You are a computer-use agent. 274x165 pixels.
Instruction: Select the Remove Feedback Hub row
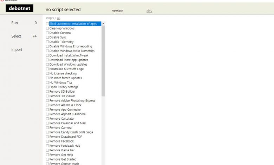65,146
